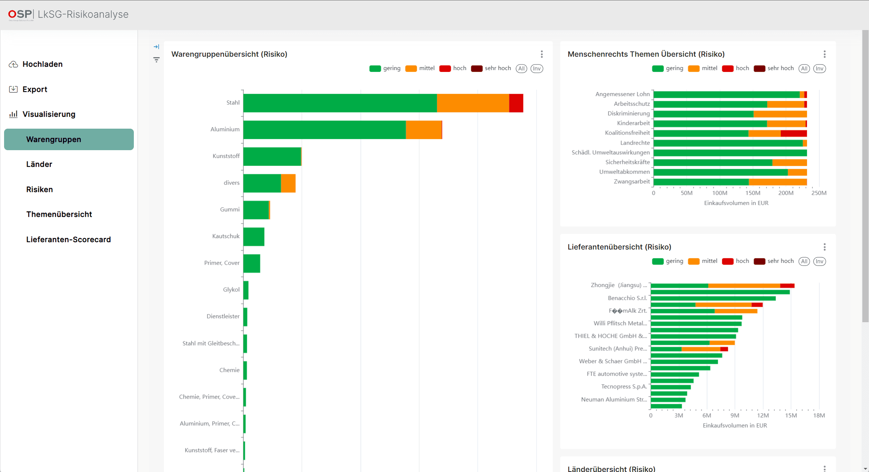The width and height of the screenshot is (869, 472).
Task: Click the Export download icon
Action: pos(13,89)
